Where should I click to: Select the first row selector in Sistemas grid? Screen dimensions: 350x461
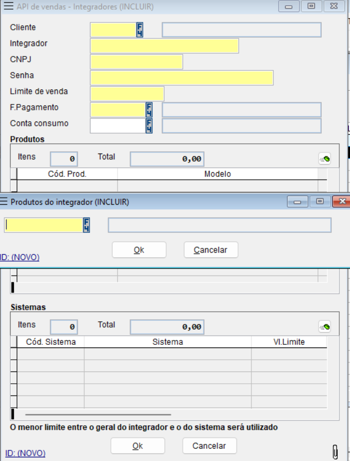pyautogui.click(x=13, y=354)
